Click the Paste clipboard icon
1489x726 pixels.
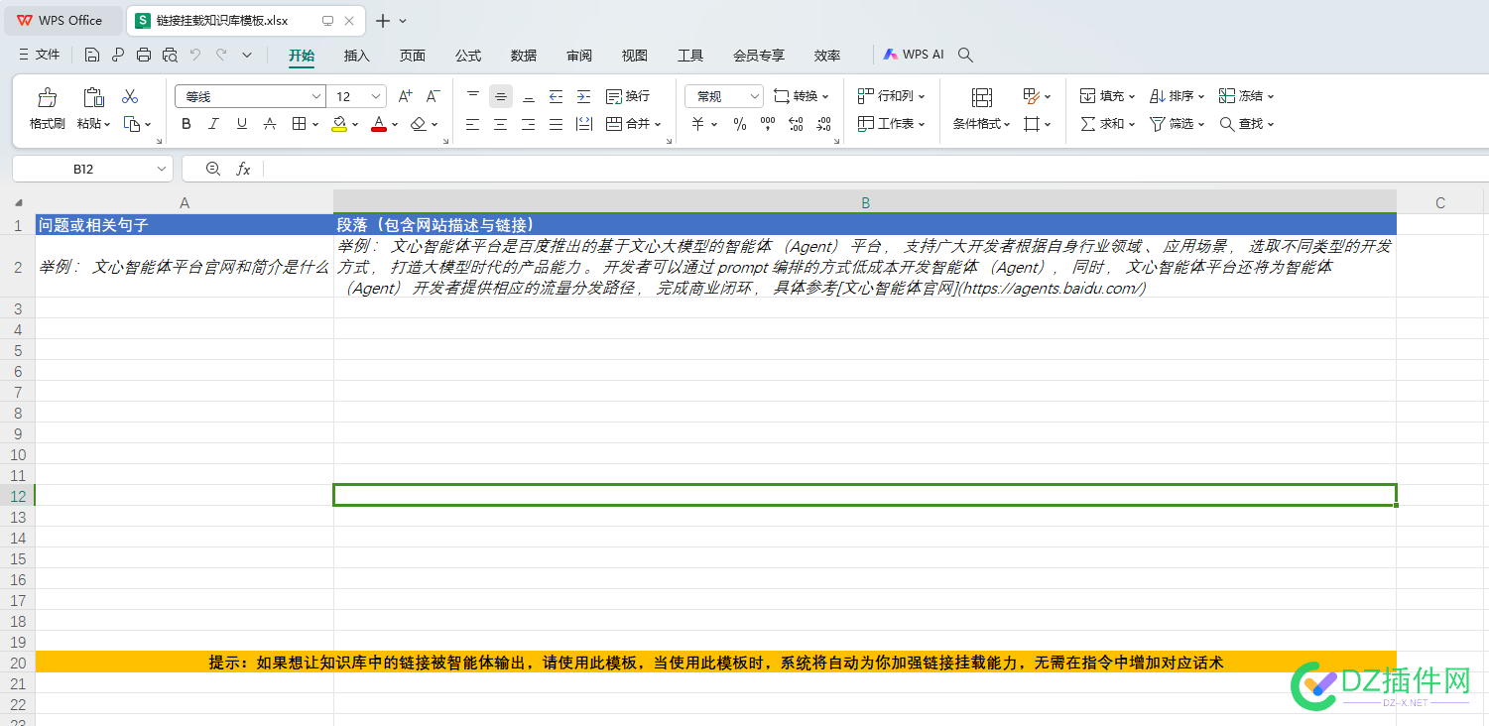(x=93, y=97)
